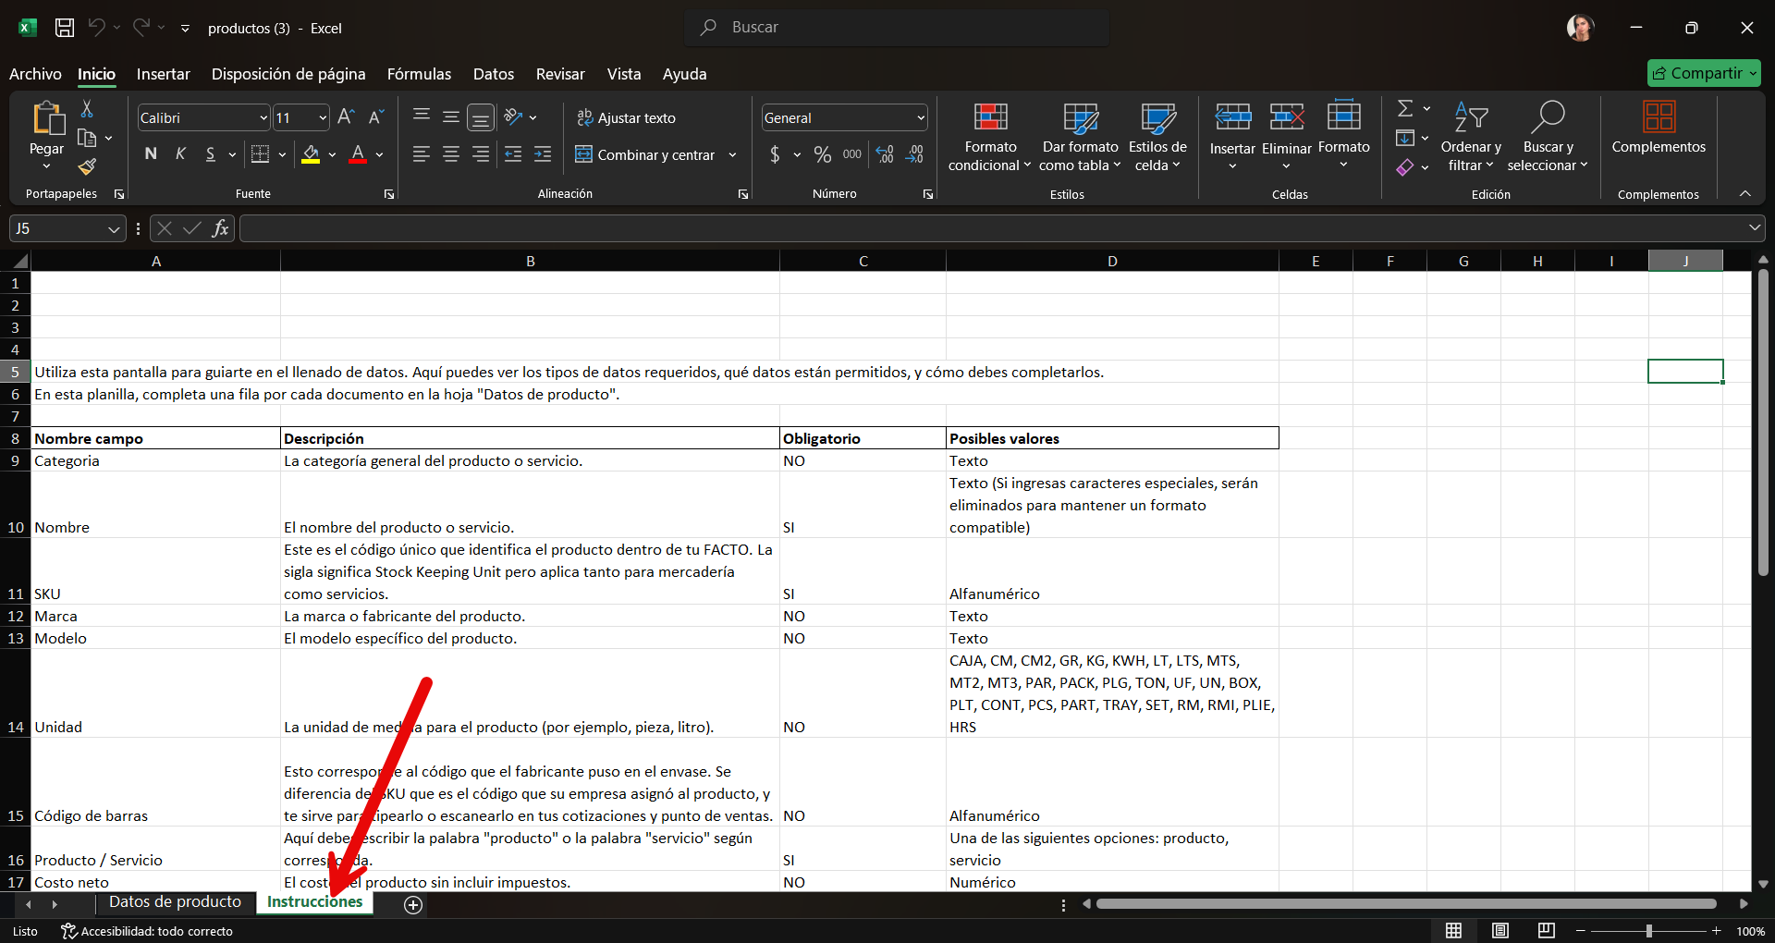Click the cell borders icon
Screen dimensions: 1775x943
pos(261,154)
